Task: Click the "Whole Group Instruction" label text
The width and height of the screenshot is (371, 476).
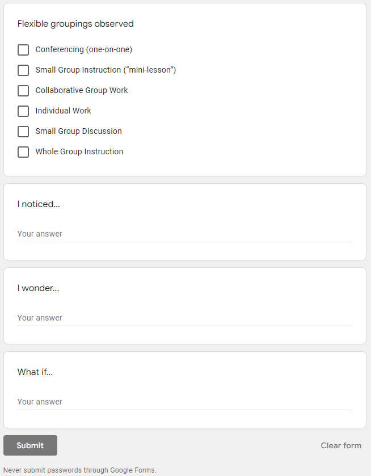Action: pos(79,151)
